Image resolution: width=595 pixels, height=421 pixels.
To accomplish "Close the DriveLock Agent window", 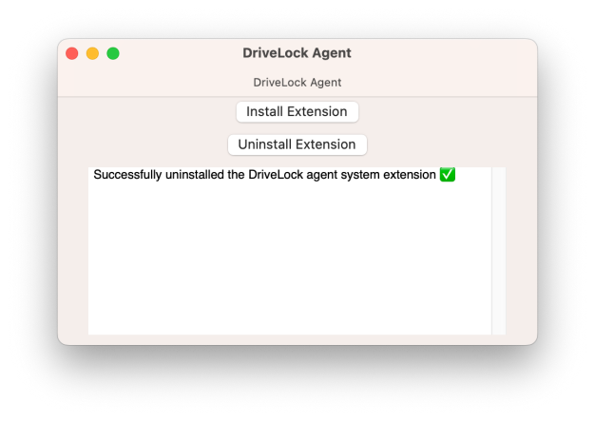I will coord(71,53).
